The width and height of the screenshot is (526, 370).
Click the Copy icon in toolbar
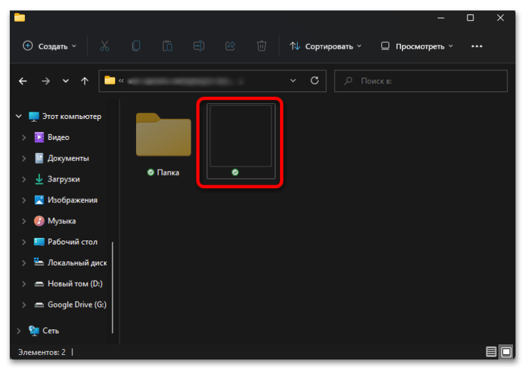[x=136, y=46]
